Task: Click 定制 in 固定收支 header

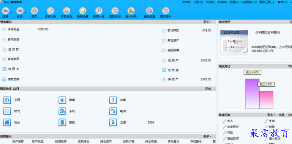Action: (208, 89)
